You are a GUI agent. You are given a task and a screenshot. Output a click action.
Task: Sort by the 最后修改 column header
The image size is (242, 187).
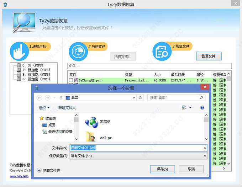pyautogui.click(x=182, y=75)
